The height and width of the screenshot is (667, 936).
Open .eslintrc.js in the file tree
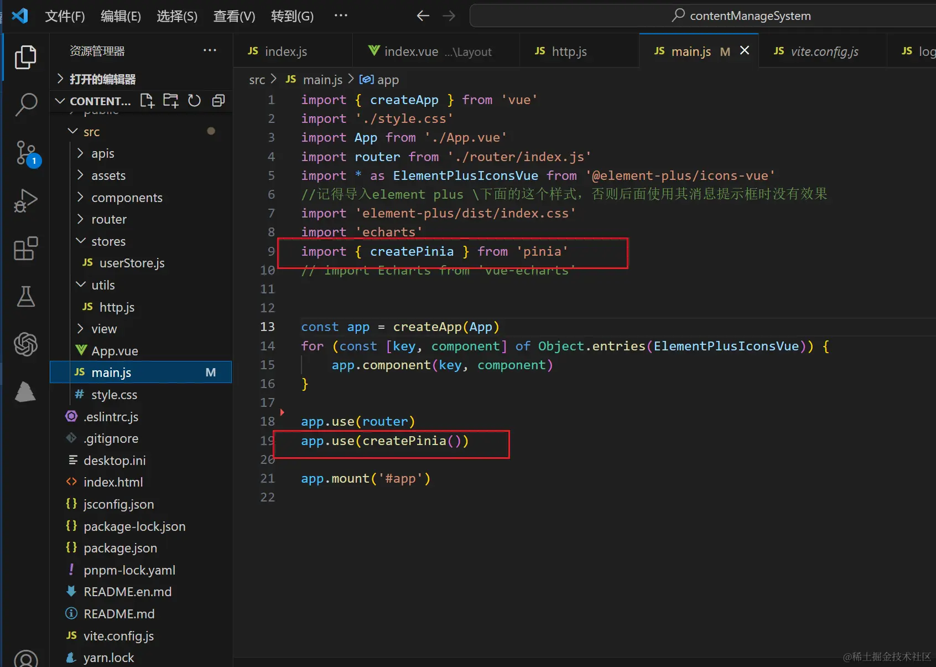click(141, 416)
